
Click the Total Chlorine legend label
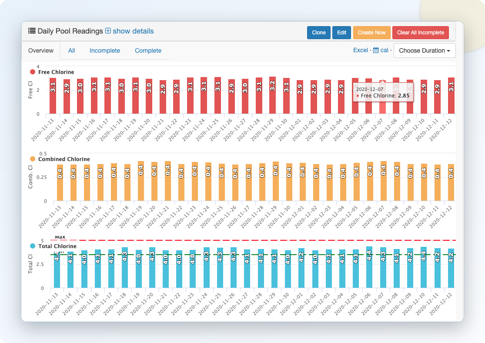57,246
